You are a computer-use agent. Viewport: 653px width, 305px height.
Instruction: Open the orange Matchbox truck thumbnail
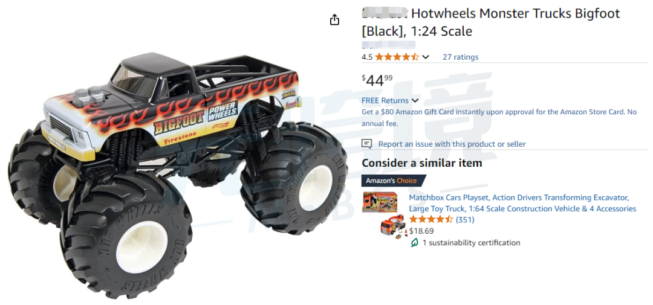pos(393,225)
